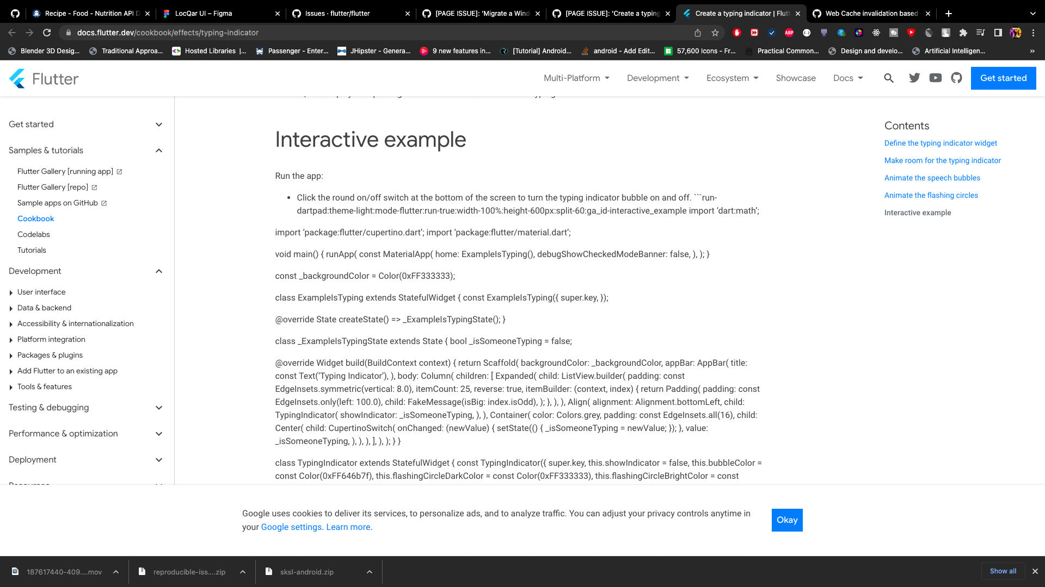Open the Showcase menu item
The image size is (1045, 587).
(x=796, y=78)
